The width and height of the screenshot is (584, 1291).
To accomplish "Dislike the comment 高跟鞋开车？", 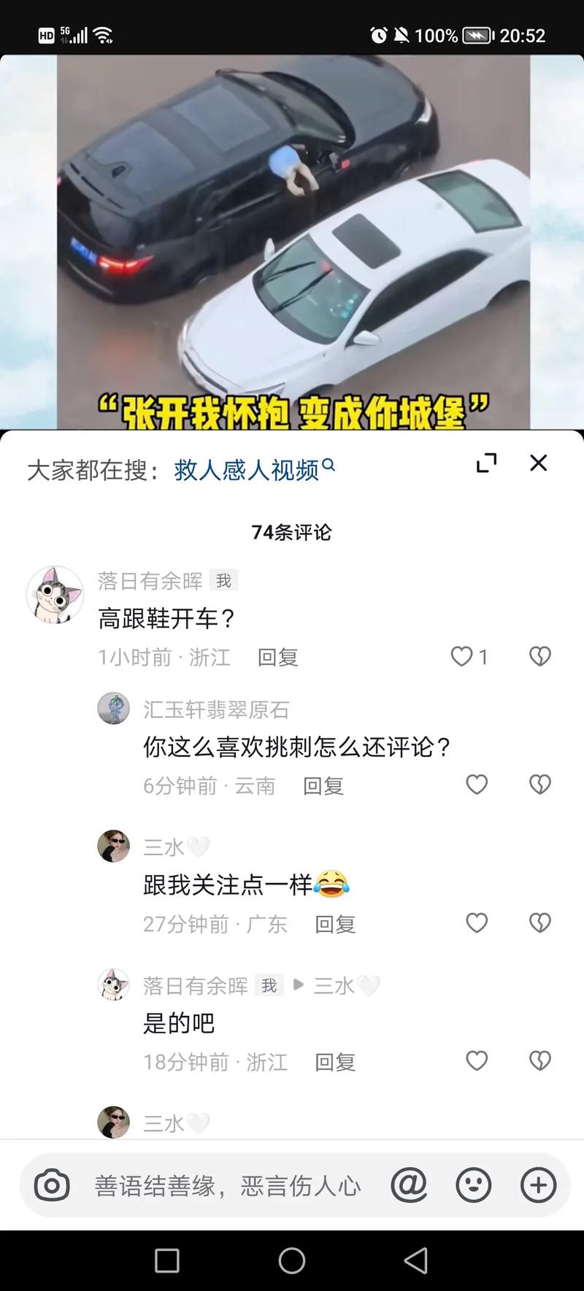I will pos(539,657).
